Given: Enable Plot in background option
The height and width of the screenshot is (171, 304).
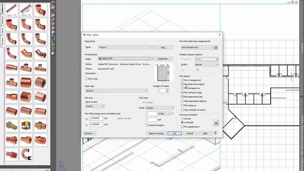Looking at the screenshot, I should click(x=182, y=80).
